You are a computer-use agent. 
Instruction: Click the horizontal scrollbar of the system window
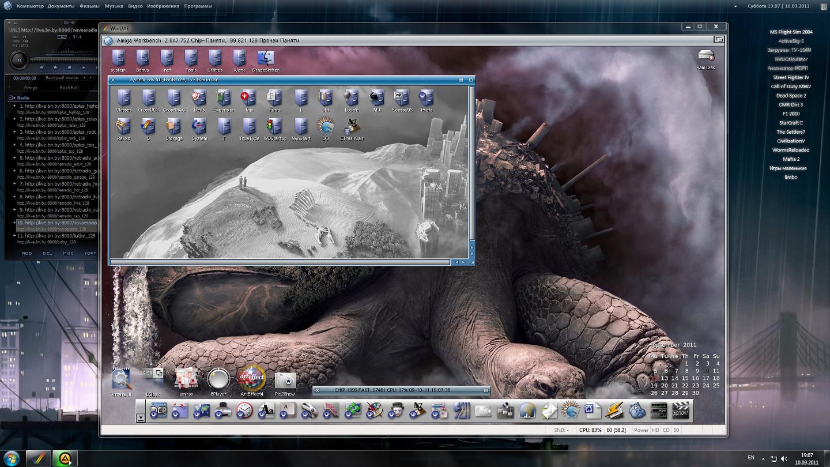coord(280,262)
